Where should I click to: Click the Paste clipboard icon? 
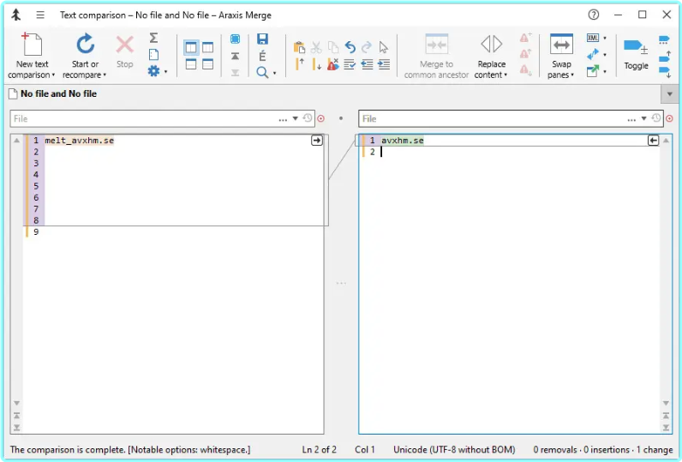click(x=299, y=47)
